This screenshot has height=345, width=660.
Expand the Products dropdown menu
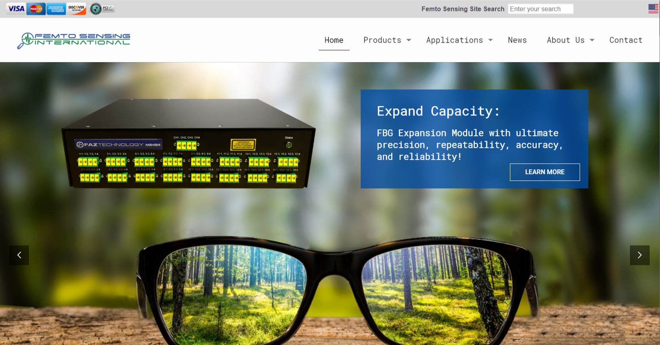pyautogui.click(x=387, y=40)
